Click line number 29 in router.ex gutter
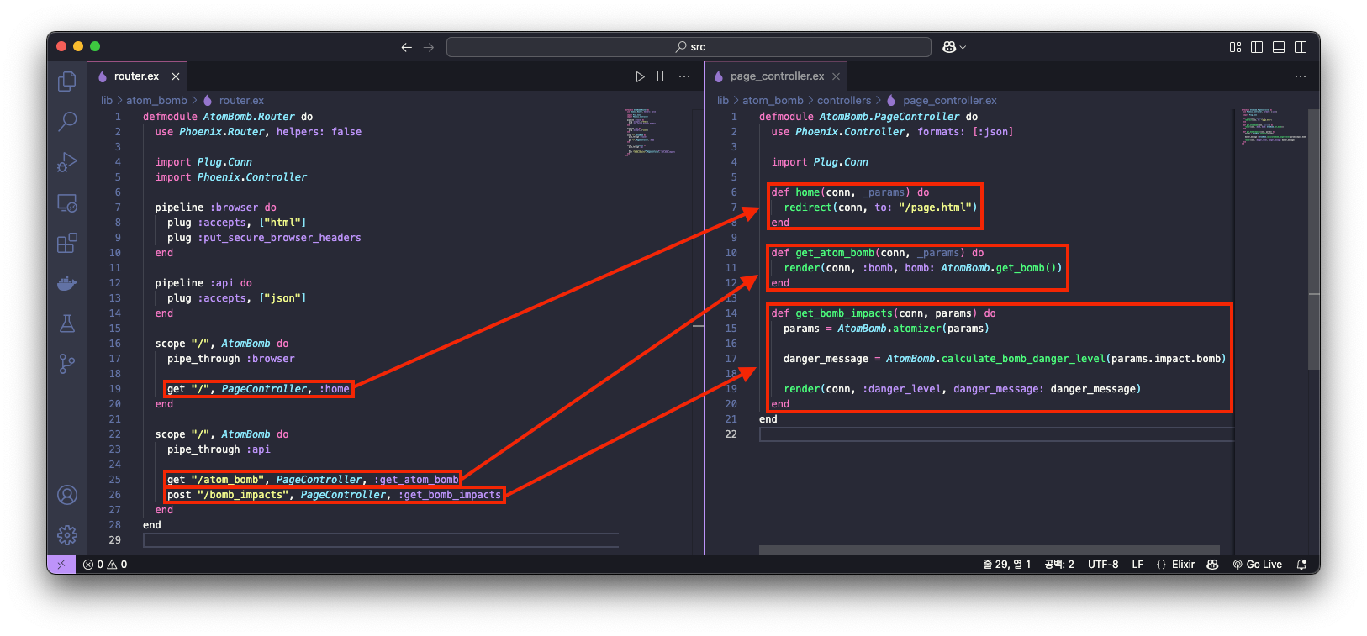The height and width of the screenshot is (636, 1367). 114,540
